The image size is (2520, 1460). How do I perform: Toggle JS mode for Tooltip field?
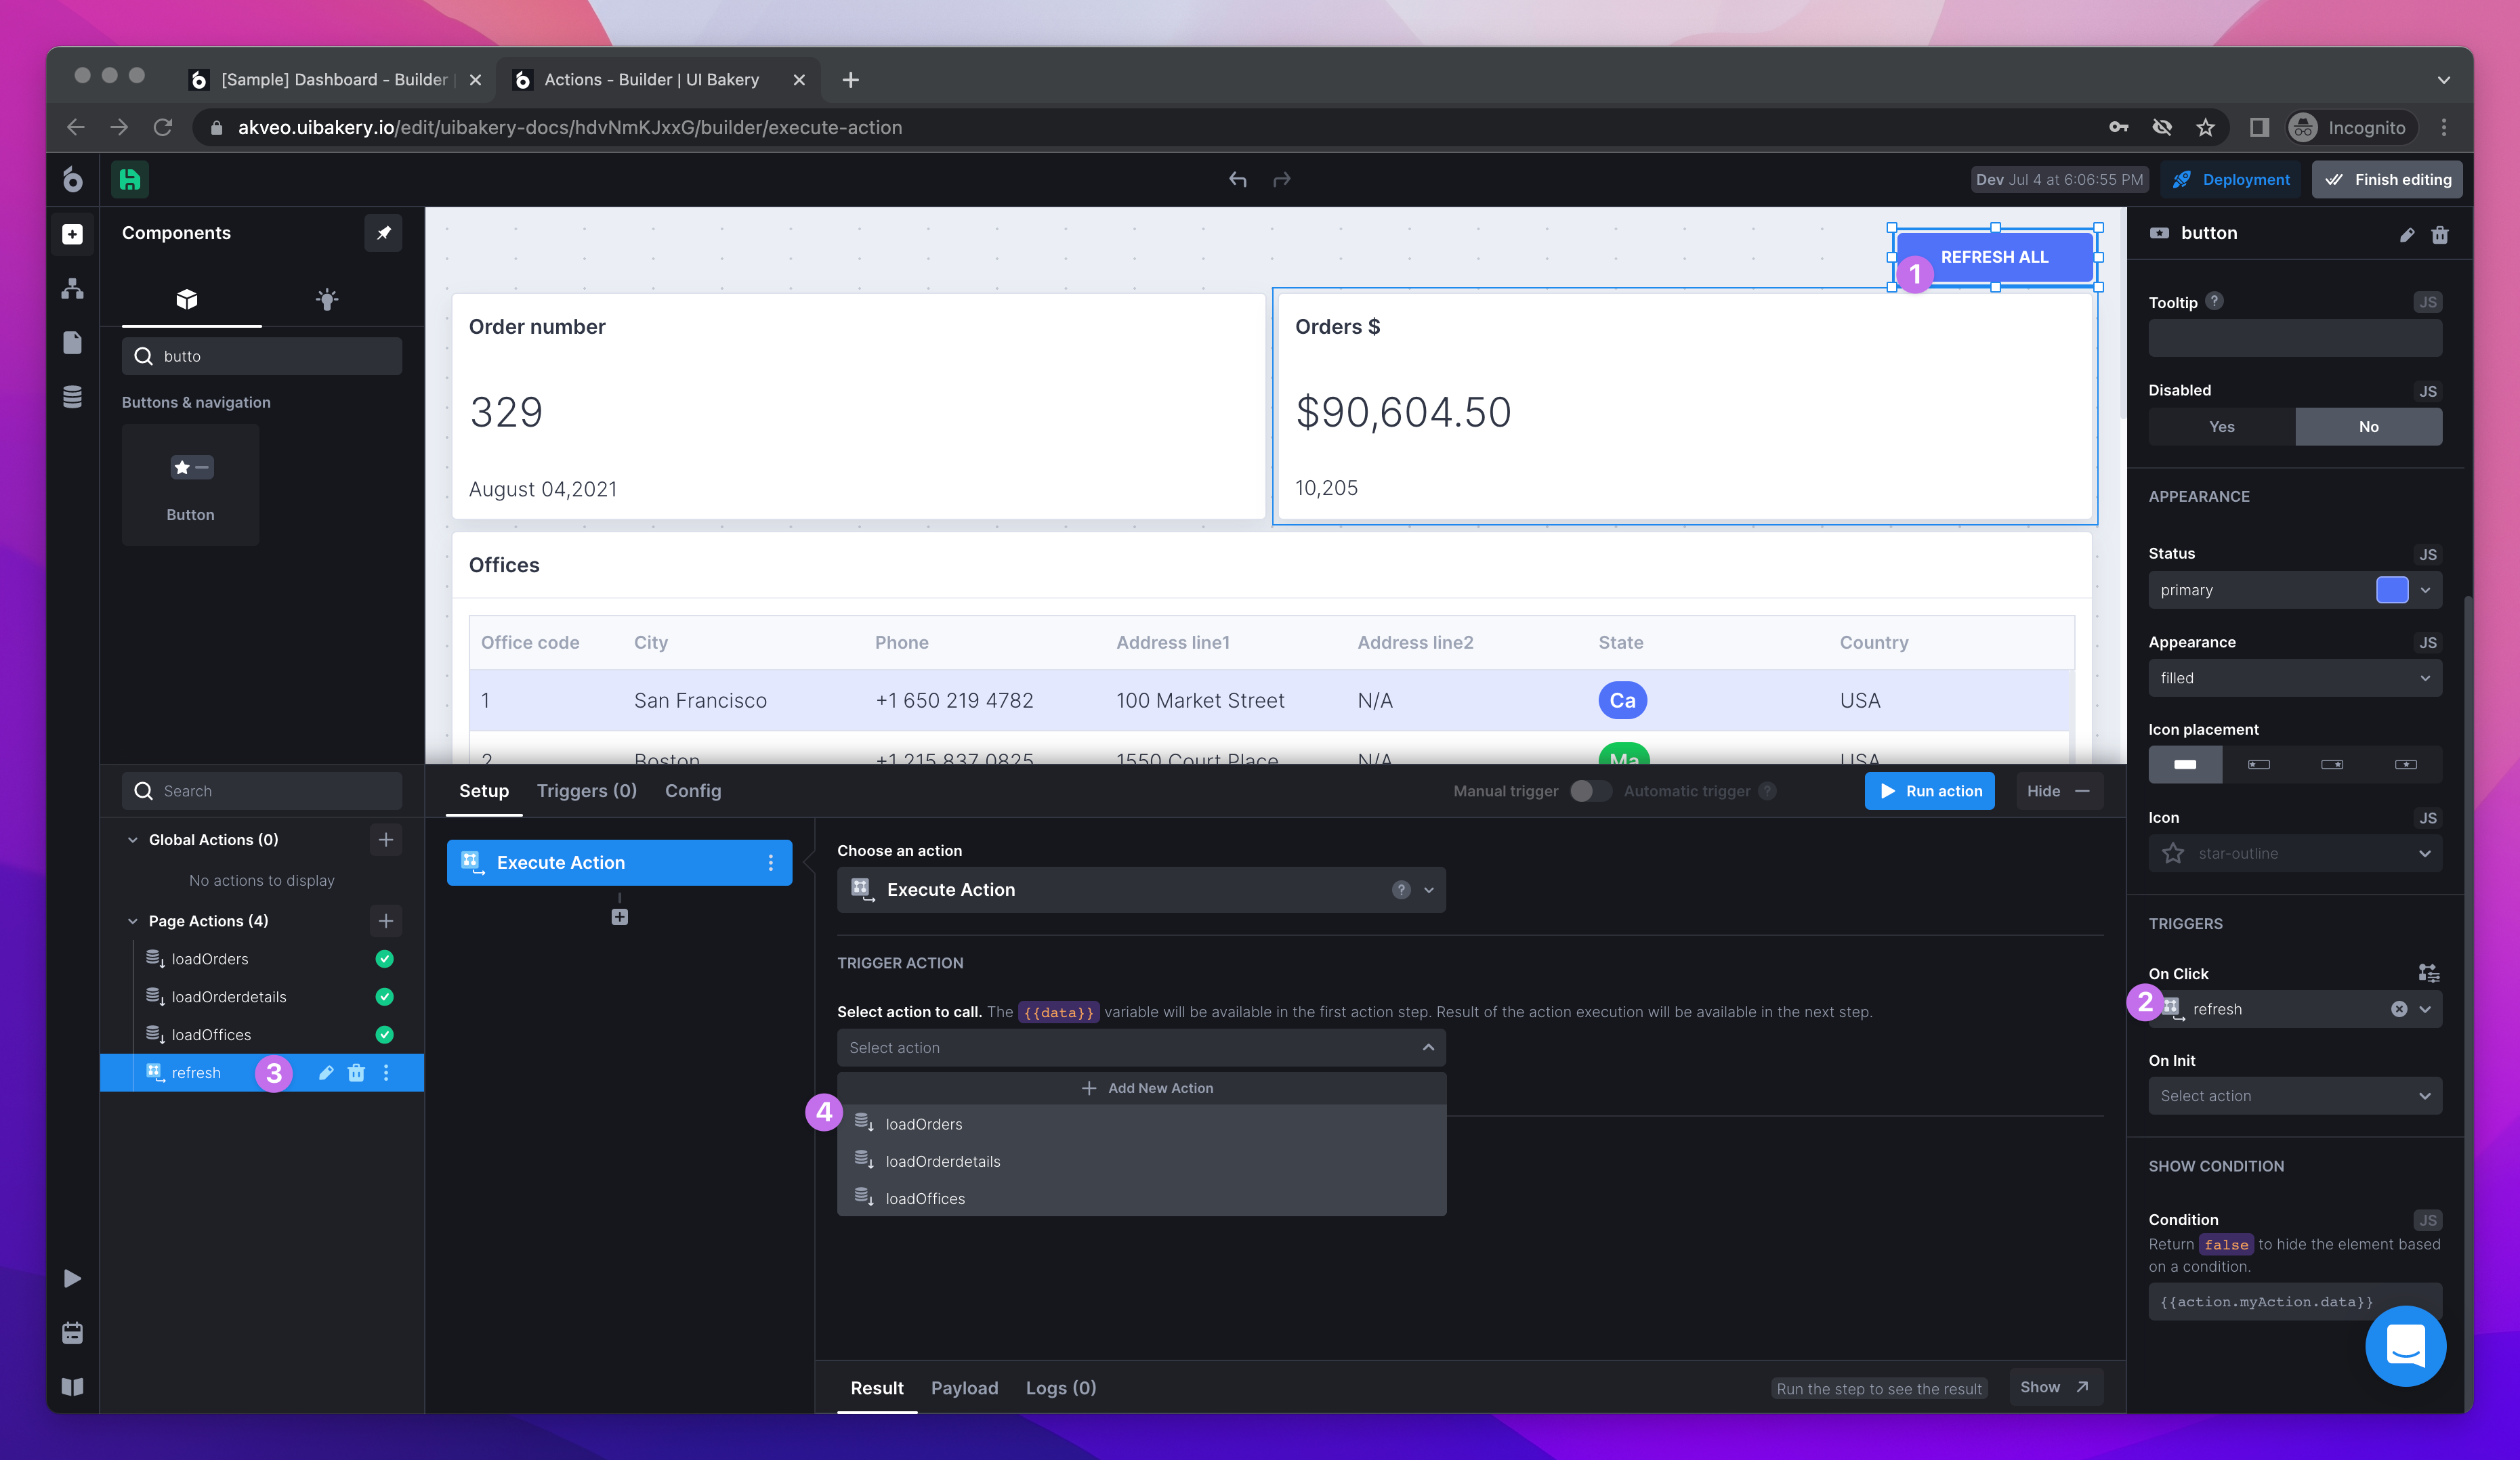coord(2427,302)
